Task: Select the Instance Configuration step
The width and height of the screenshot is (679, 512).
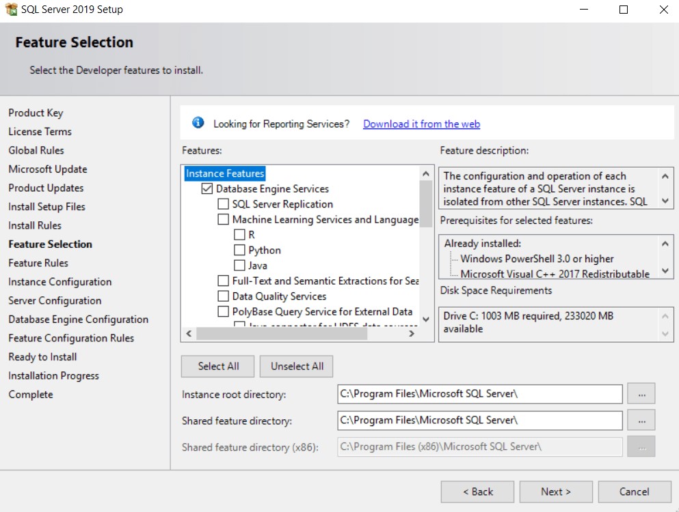Action: 59,282
